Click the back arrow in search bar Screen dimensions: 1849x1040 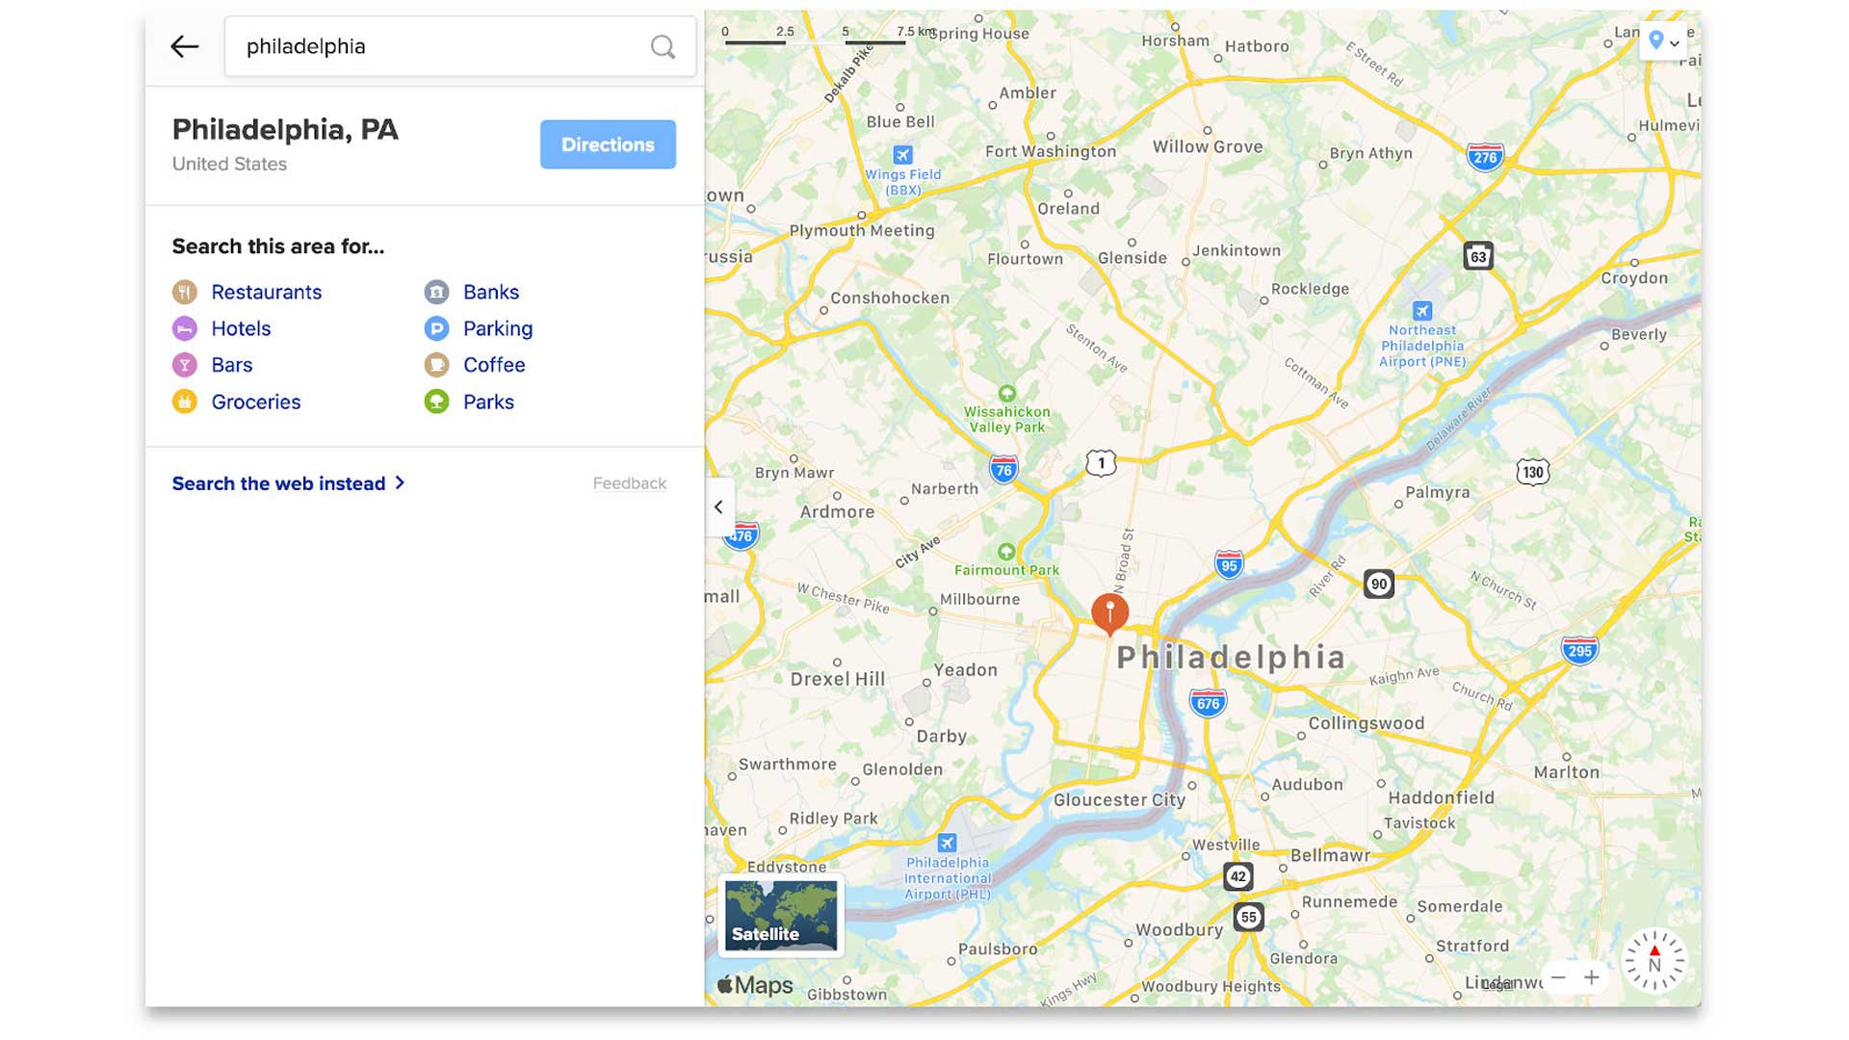(184, 47)
